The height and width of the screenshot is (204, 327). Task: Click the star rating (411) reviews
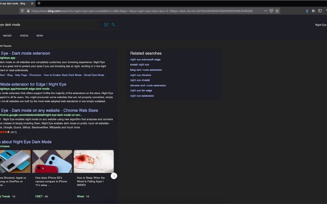click(8, 132)
